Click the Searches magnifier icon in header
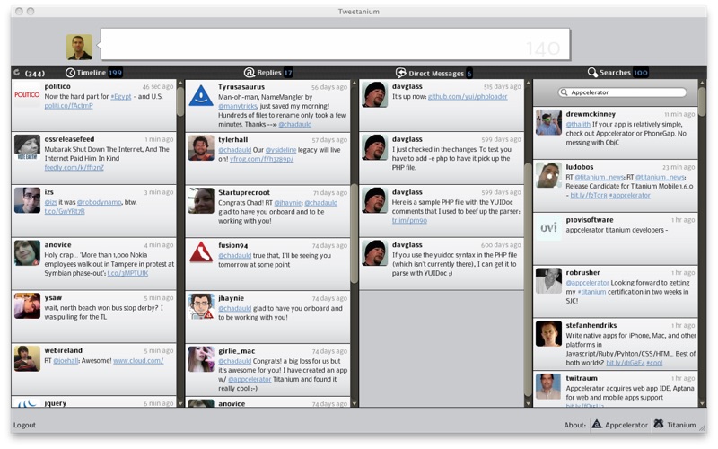The image size is (718, 449). tap(592, 73)
